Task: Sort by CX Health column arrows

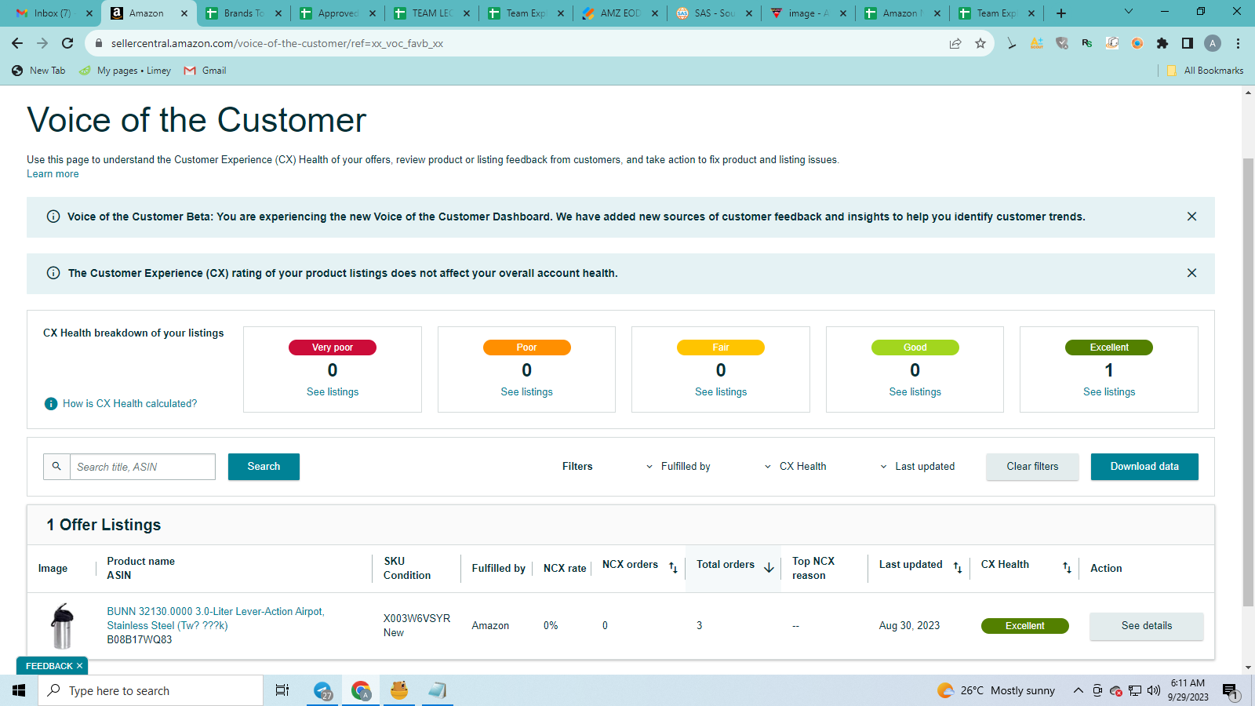Action: pyautogui.click(x=1067, y=567)
